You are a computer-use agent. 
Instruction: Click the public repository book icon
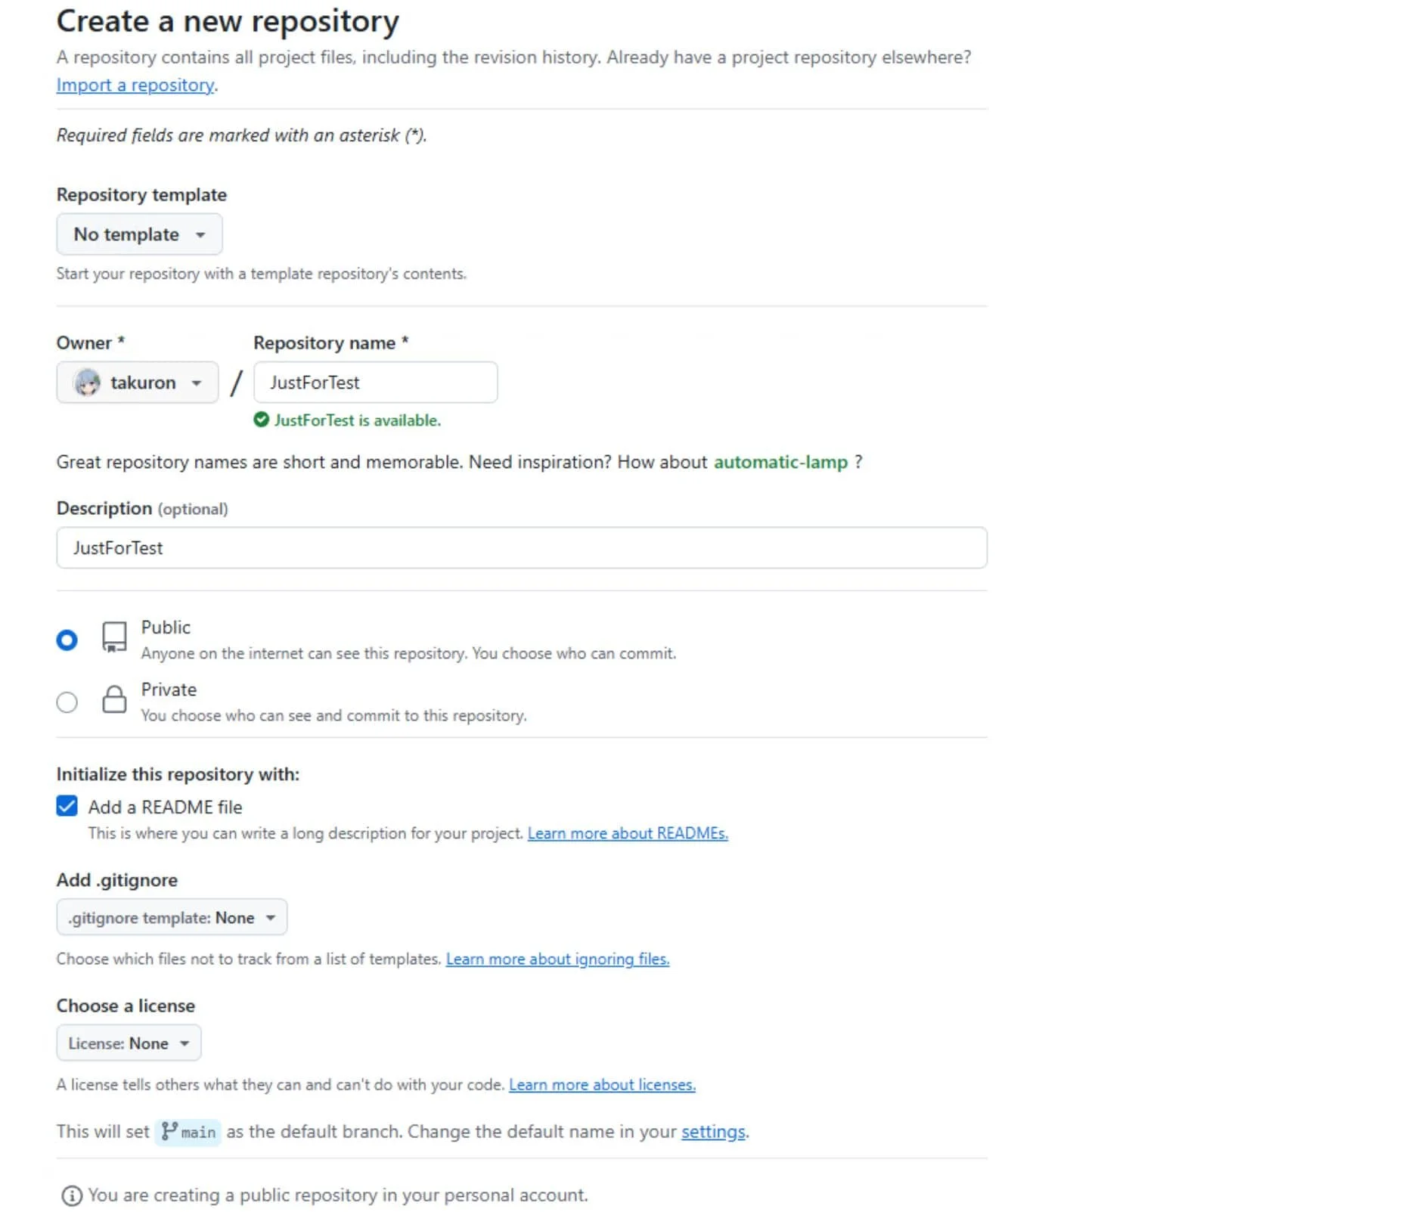[x=114, y=637]
